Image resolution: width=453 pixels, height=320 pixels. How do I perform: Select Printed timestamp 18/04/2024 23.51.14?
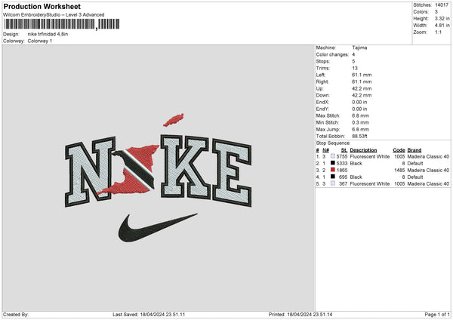tap(310, 315)
